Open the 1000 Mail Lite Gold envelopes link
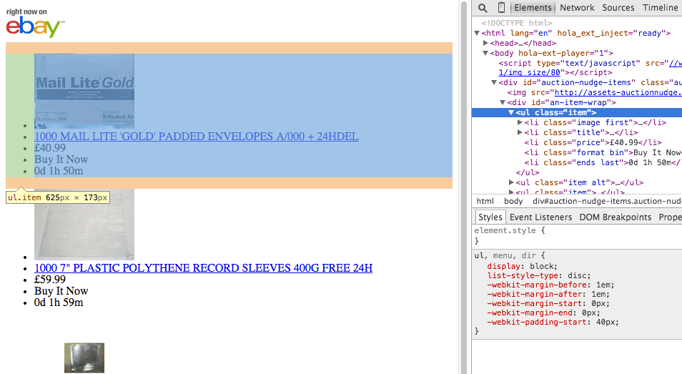Viewport: 682px width, 374px height. (197, 137)
